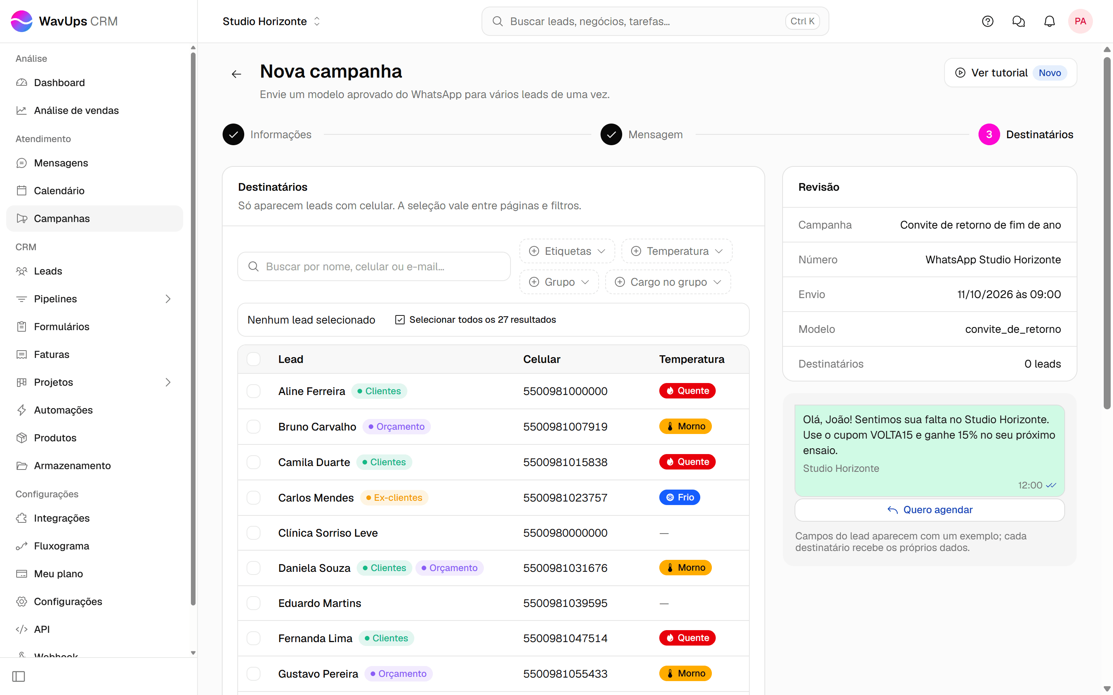
Task: Open the notifications bell
Action: [x=1050, y=21]
